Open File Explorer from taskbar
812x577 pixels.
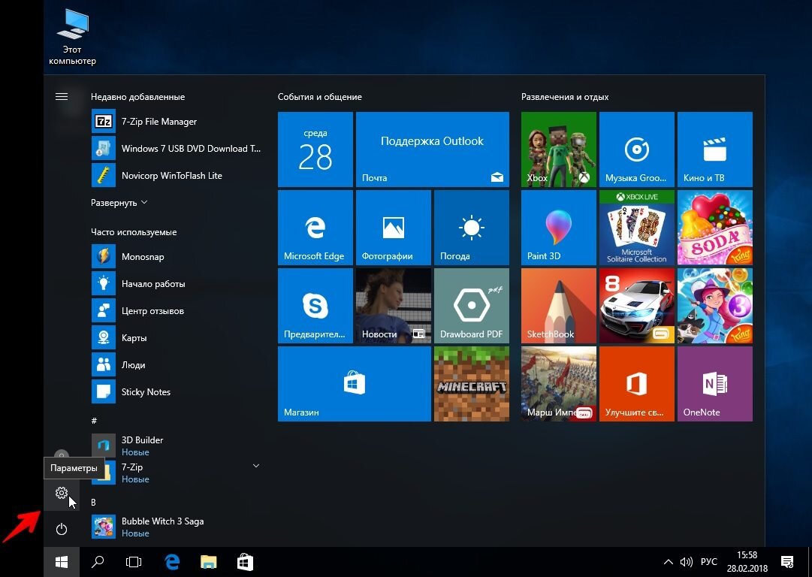click(x=208, y=562)
